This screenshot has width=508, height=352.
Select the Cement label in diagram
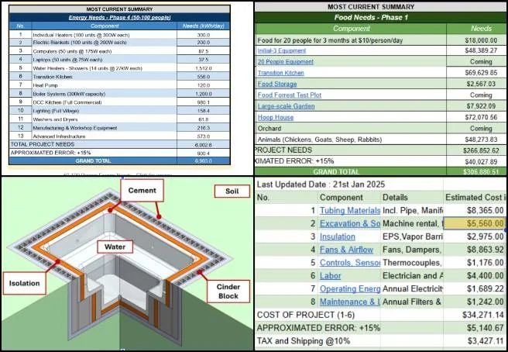click(142, 191)
